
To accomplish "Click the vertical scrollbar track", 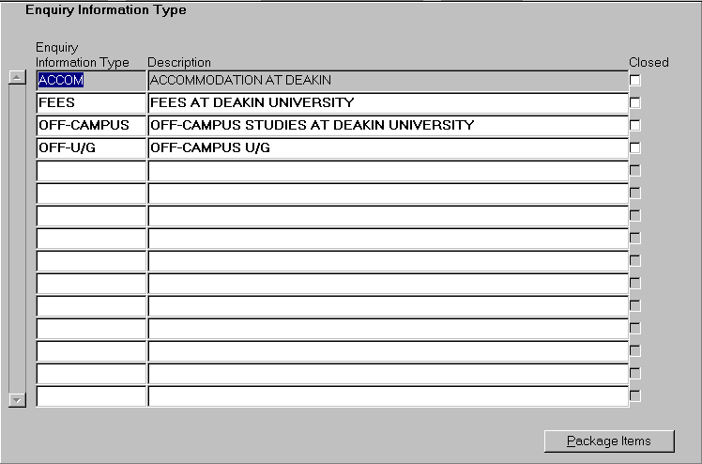I will pyautogui.click(x=16, y=235).
